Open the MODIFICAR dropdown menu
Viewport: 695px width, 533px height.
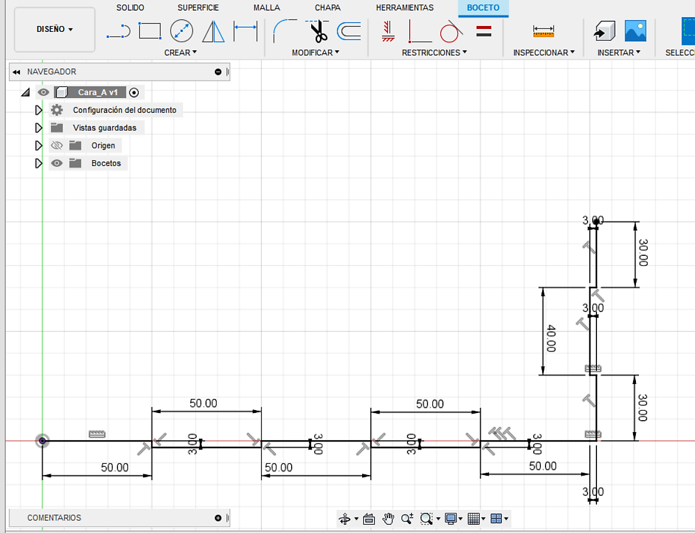[x=315, y=53]
